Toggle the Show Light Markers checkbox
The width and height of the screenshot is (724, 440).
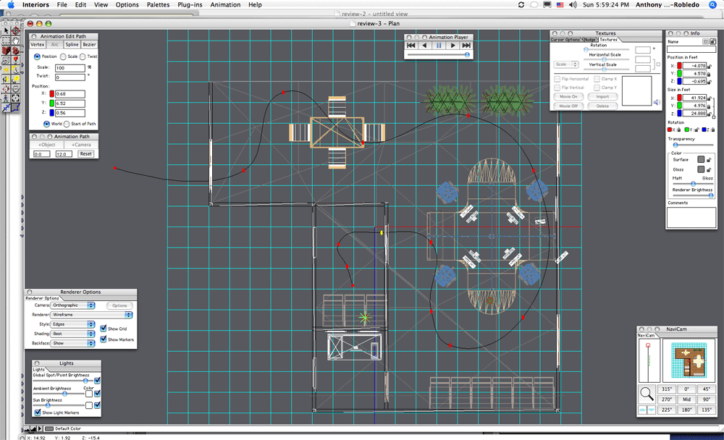pyautogui.click(x=38, y=412)
